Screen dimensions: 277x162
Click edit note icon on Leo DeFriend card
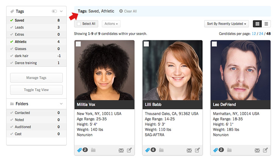(x=265, y=150)
